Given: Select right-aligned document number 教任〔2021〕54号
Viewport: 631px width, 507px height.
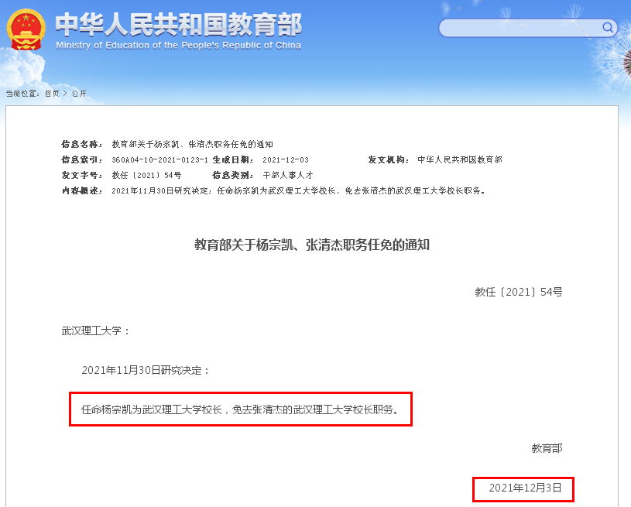Looking at the screenshot, I should 518,292.
